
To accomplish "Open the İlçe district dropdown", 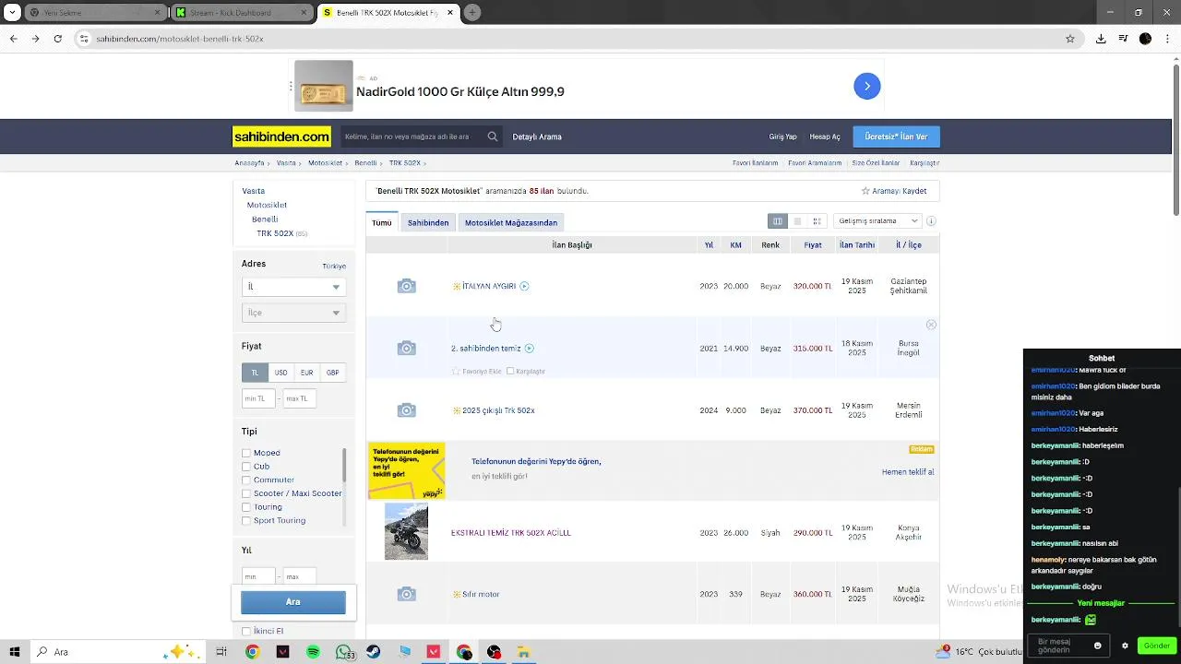I will click(293, 313).
